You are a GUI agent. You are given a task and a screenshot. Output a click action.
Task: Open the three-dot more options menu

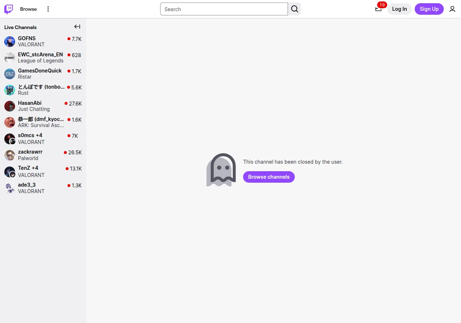pos(48,9)
